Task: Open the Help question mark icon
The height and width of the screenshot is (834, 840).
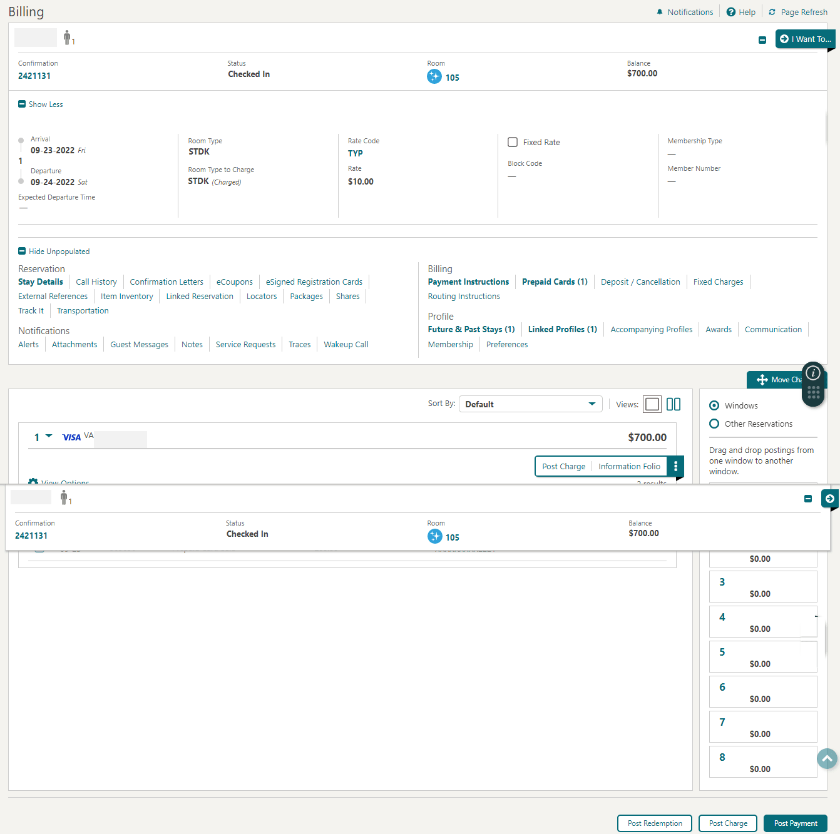Action: [x=730, y=12]
